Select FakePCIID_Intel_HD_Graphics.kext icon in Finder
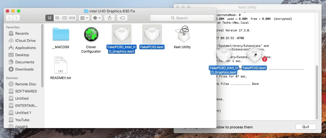 pos(122,34)
